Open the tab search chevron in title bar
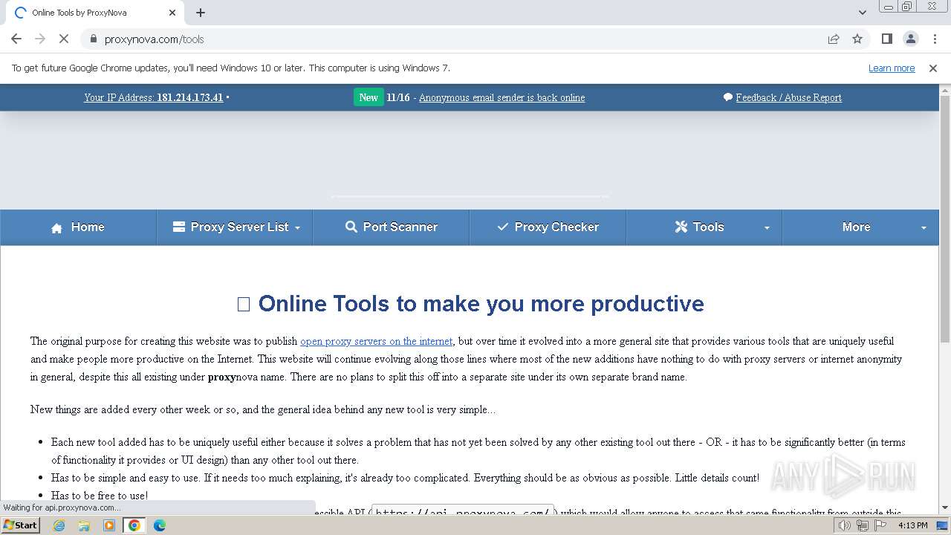The height and width of the screenshot is (535, 951). (862, 13)
